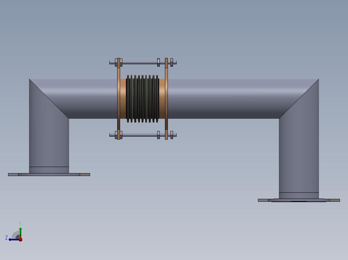Select the right base plate under the pipe

pos(299,200)
